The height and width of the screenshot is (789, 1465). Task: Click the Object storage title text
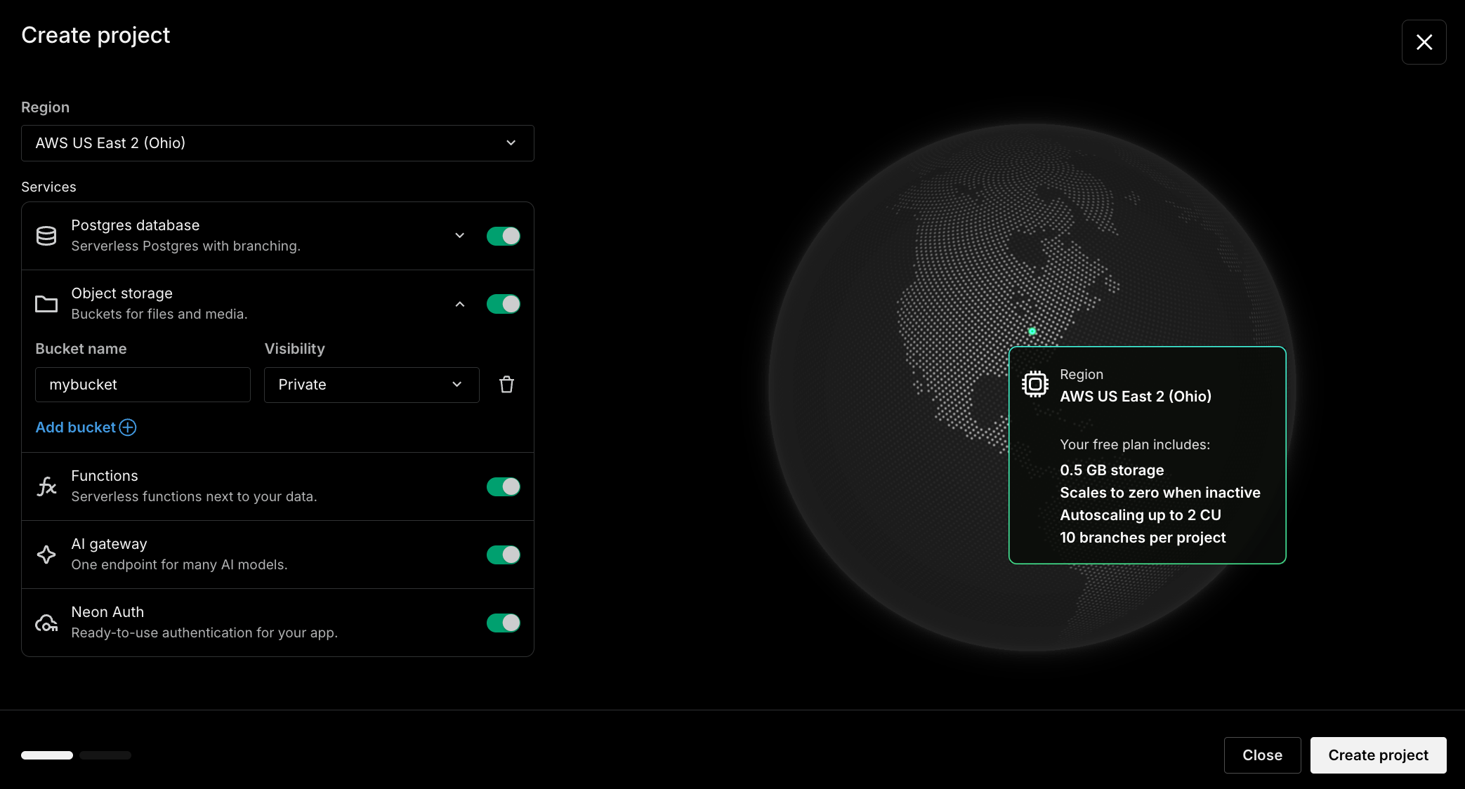point(121,293)
